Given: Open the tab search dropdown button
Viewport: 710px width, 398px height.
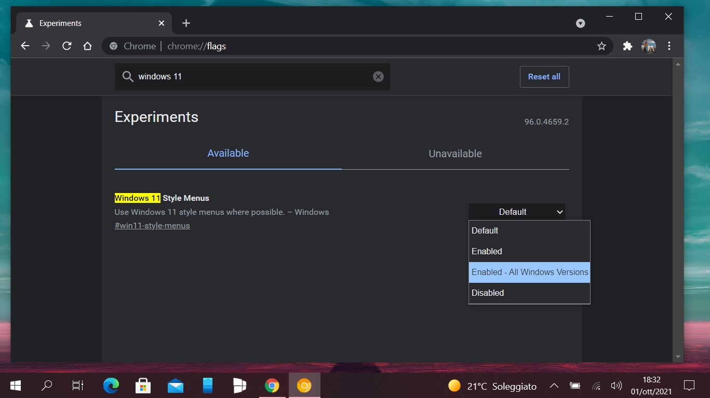Looking at the screenshot, I should pos(581,23).
